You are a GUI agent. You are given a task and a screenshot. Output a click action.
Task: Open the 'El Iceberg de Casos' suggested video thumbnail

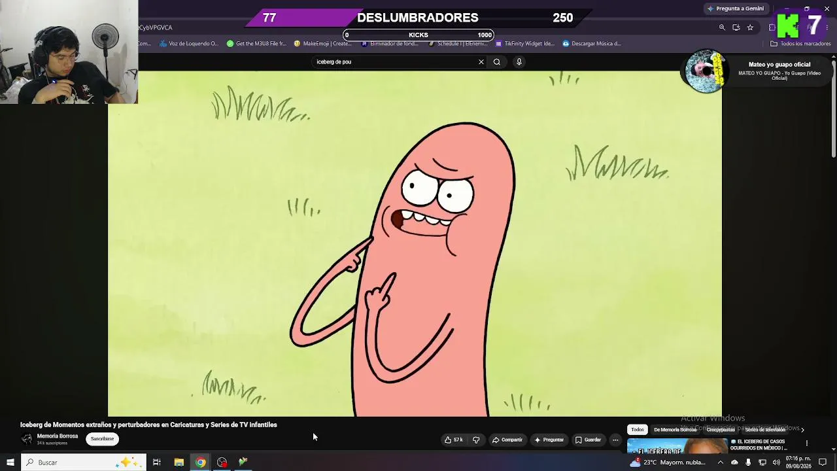click(x=677, y=445)
